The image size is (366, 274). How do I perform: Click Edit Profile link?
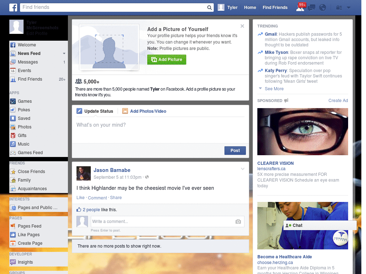click(37, 33)
